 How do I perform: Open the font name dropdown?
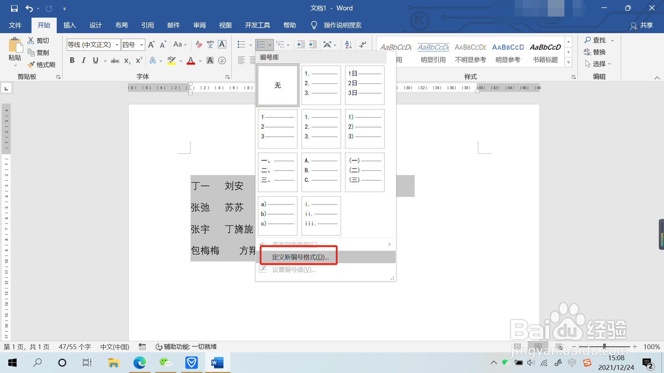click(117, 45)
